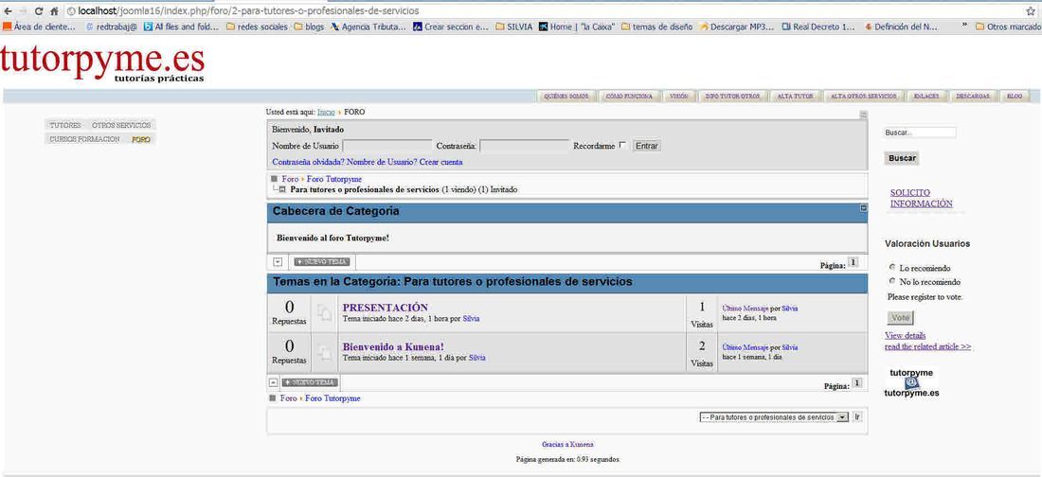The image size is (1042, 477).
Task: Select the 'No lo recomiendo' radio option
Action: pos(891,281)
